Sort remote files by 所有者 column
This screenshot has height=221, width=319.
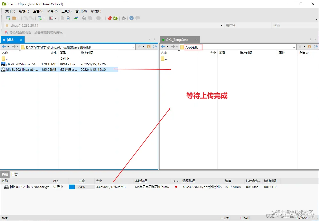(308, 53)
